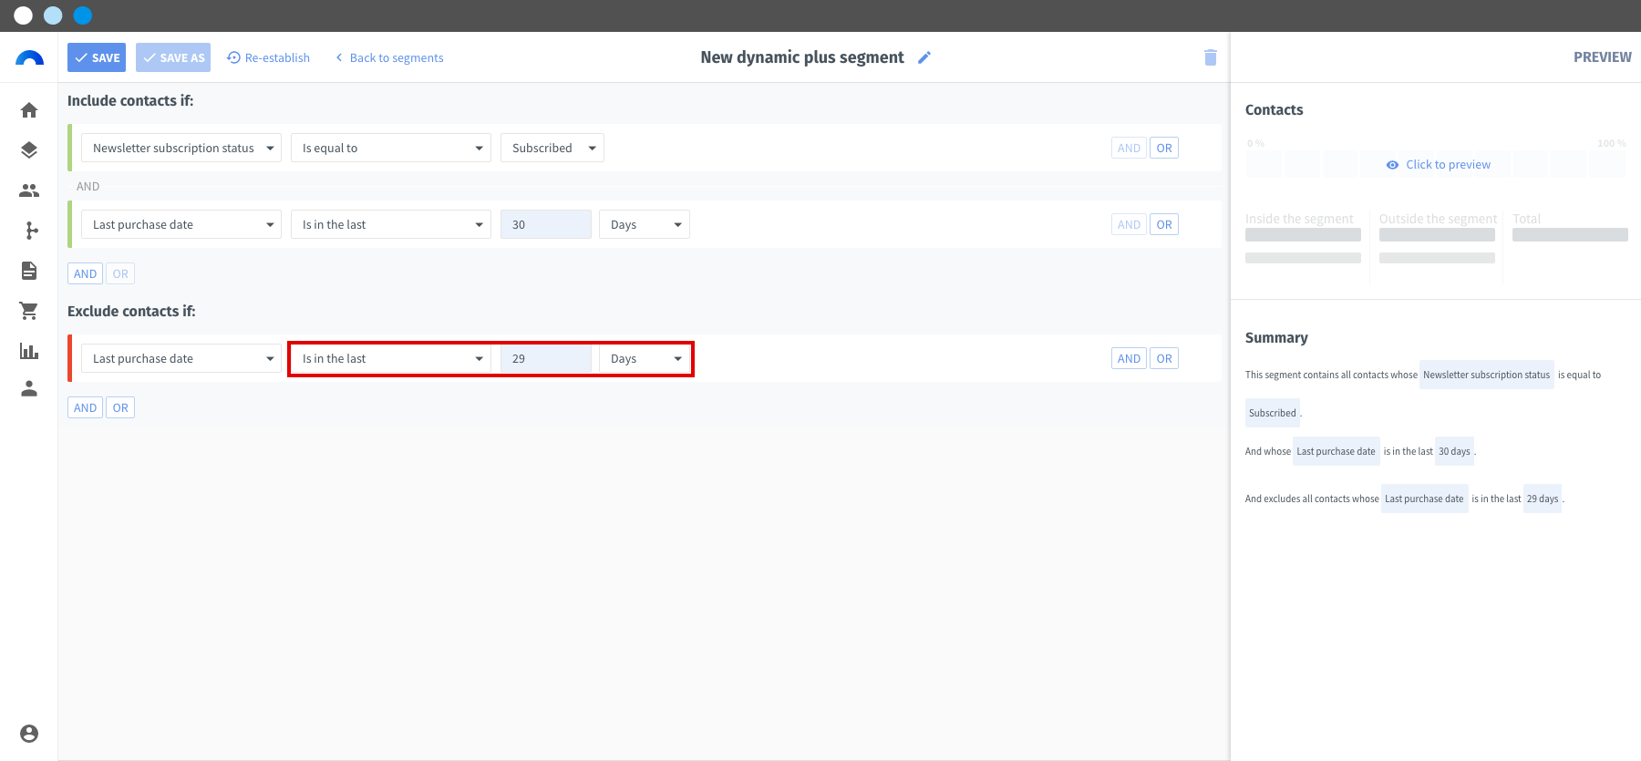Click the 'Subscribed' tag in Summary
This screenshot has height=761, width=1641.
pos(1273,413)
